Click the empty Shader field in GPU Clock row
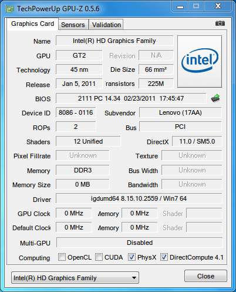The width and height of the screenshot is (236, 292). pyautogui.click(x=204, y=213)
